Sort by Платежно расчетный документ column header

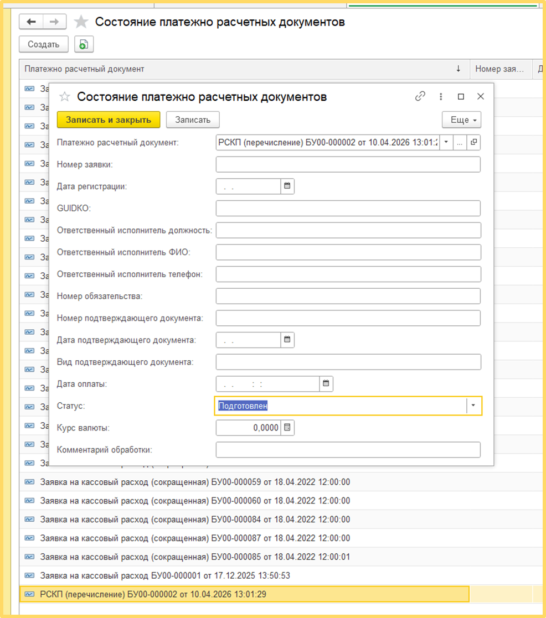245,69
